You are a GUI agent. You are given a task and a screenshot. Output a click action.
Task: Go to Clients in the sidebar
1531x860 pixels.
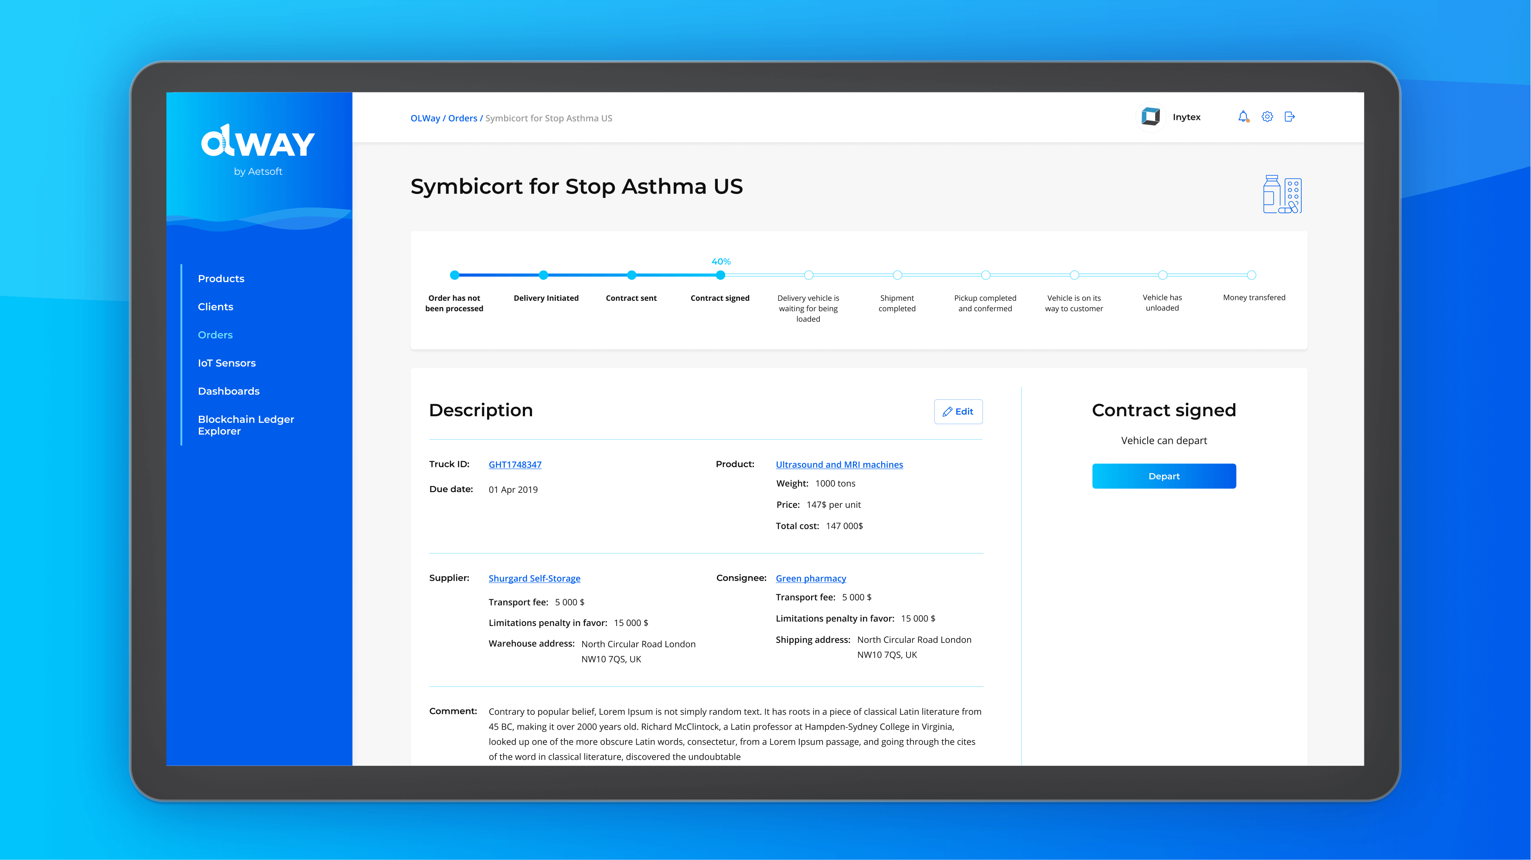215,306
